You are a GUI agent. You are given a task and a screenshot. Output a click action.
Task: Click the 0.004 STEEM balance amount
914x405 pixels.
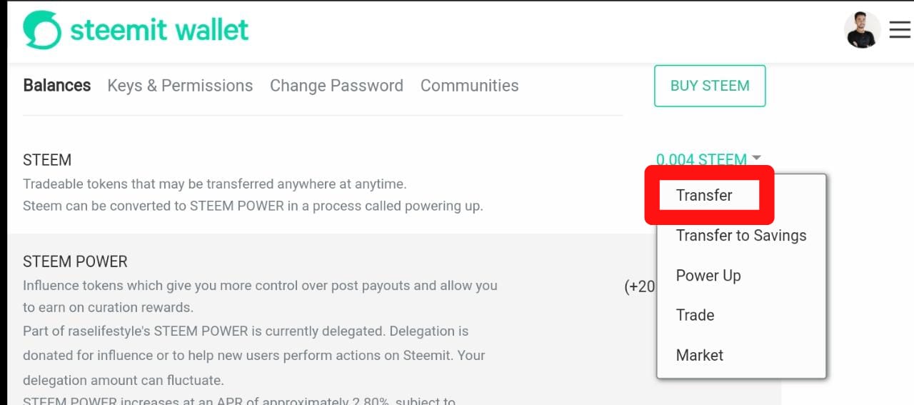click(x=701, y=160)
